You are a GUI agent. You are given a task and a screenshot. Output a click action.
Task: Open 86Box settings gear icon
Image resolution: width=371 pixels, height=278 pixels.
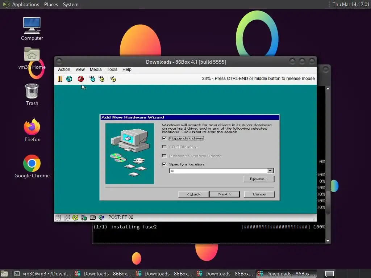coord(113,79)
